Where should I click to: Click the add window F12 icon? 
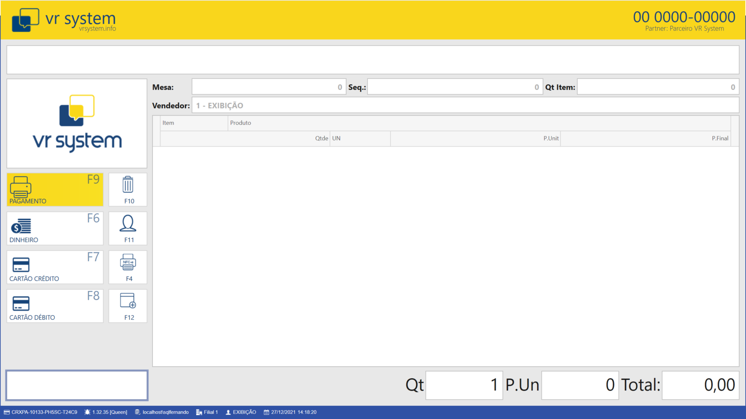[x=128, y=301]
